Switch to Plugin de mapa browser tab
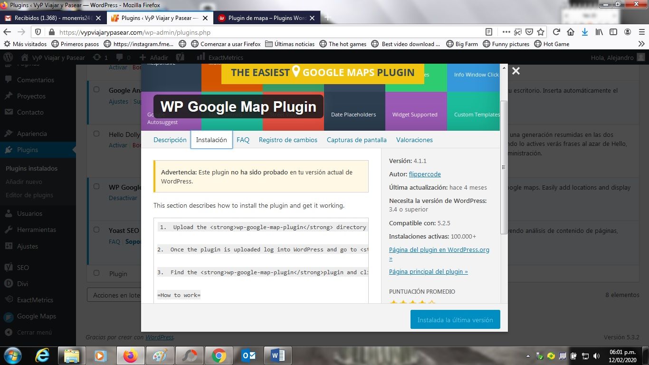Screen dimensions: 649x365 coord(267,18)
